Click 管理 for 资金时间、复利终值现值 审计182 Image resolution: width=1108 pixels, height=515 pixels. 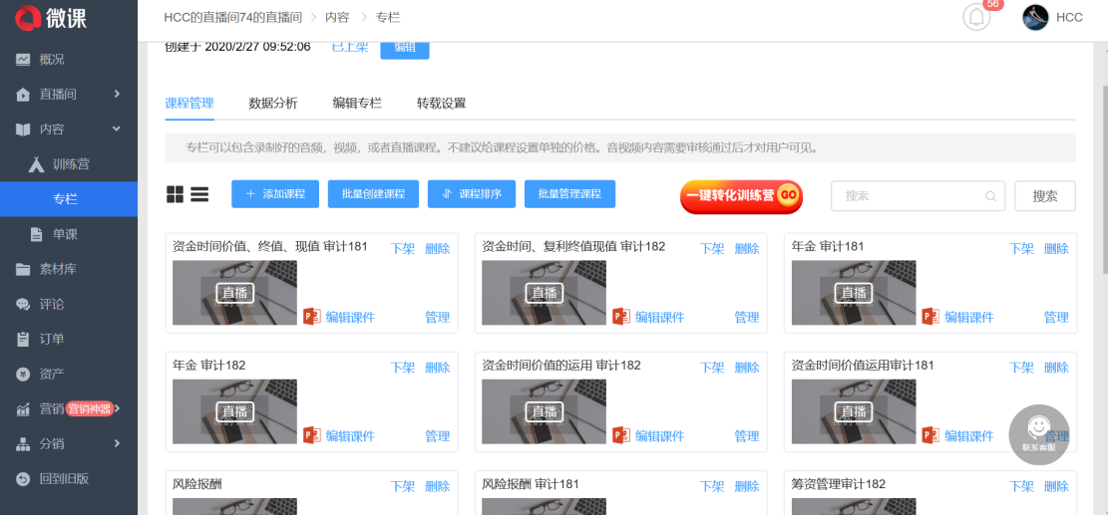[747, 318]
